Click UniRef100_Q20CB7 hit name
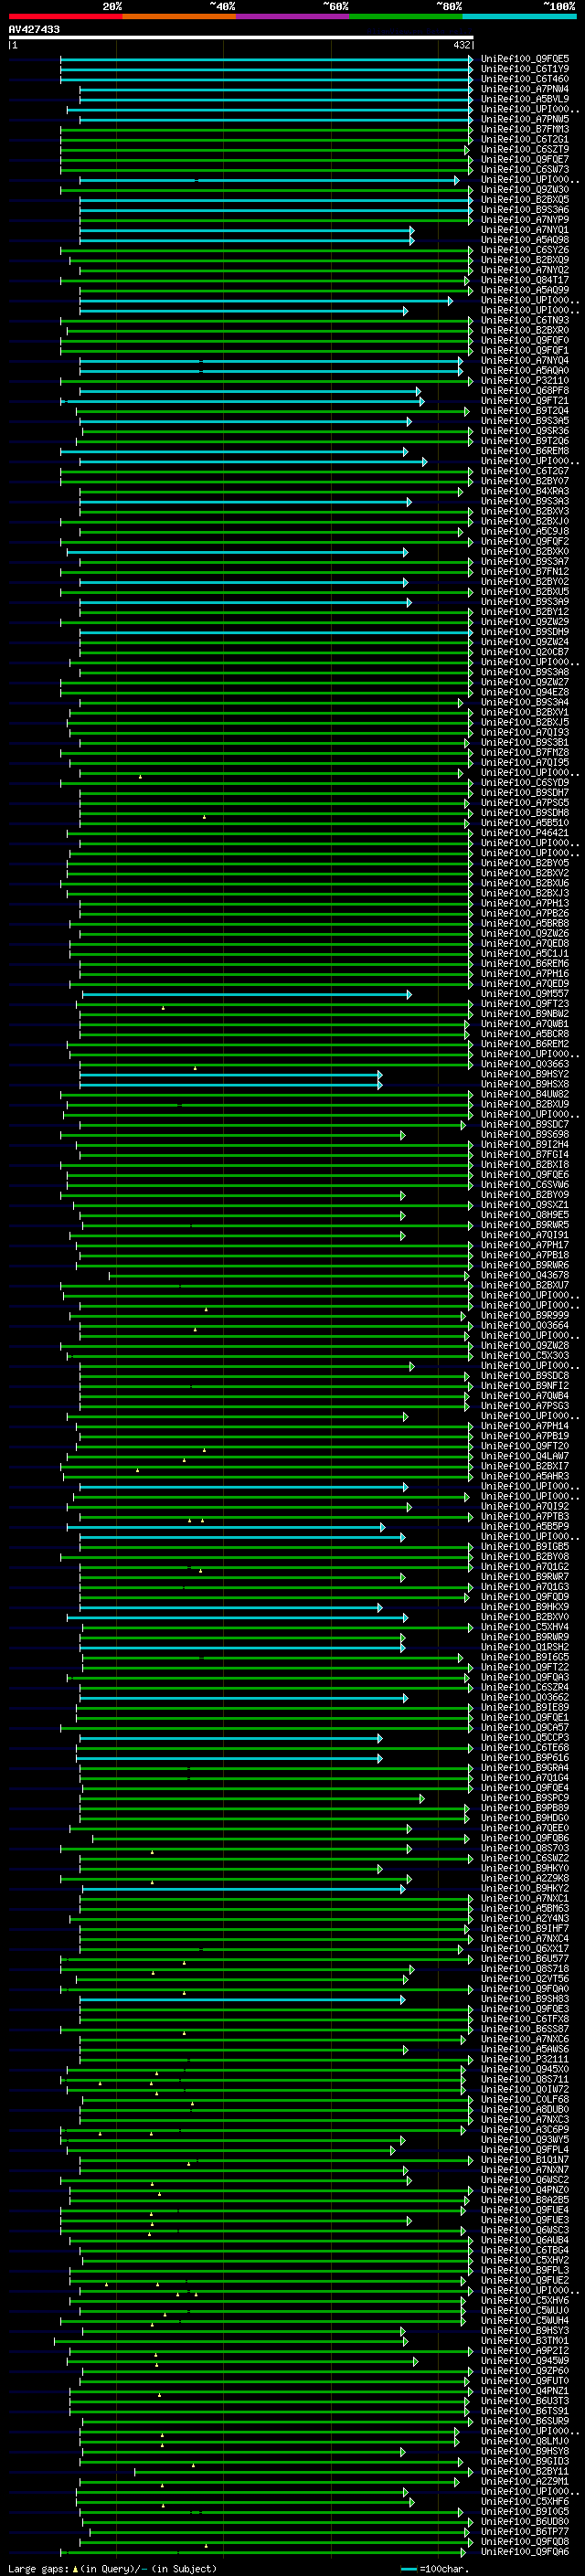The image size is (585, 2576). [525, 652]
